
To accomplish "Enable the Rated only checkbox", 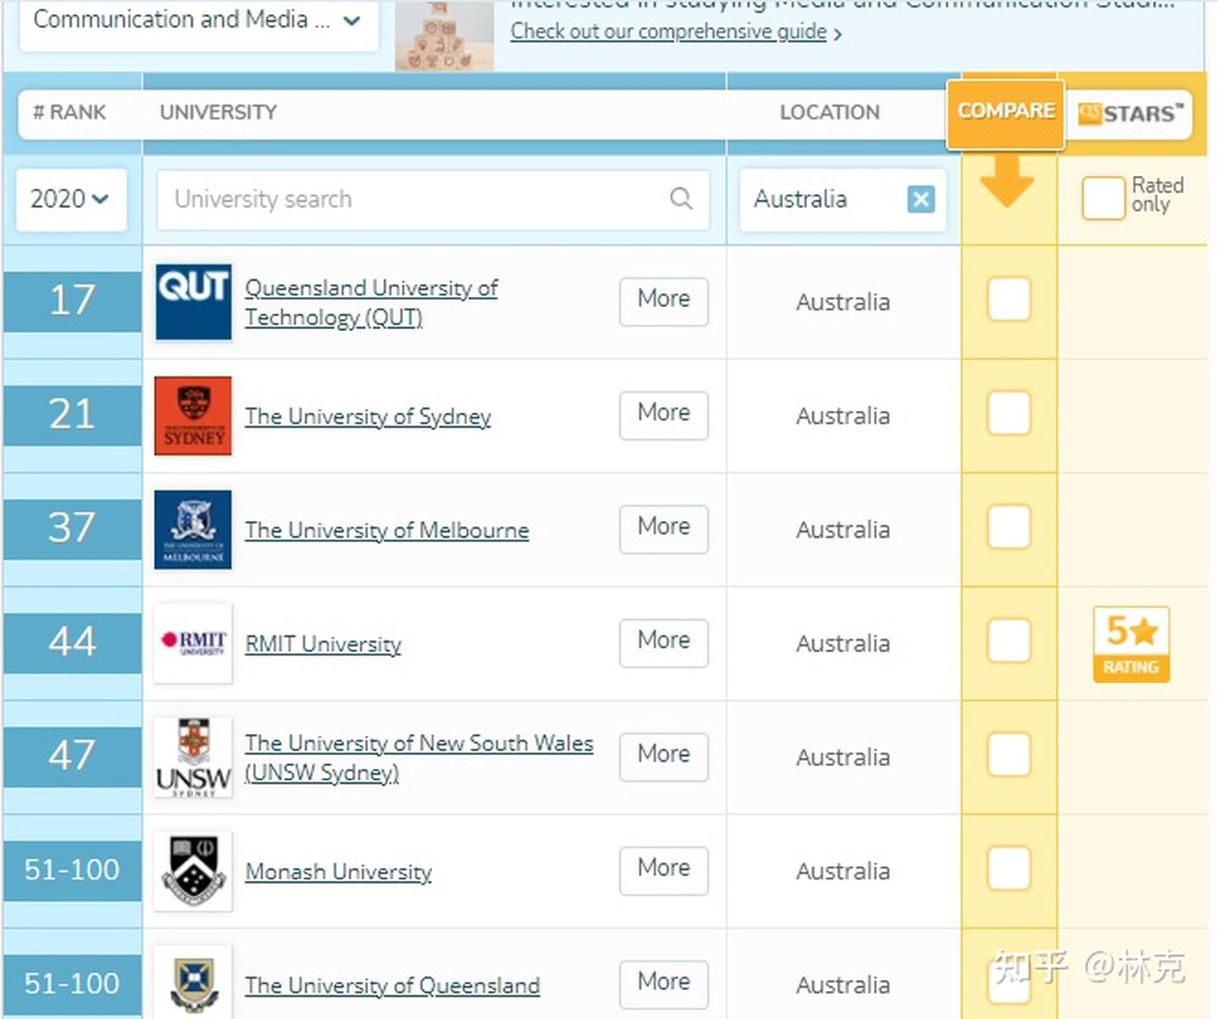I will click(1104, 199).
